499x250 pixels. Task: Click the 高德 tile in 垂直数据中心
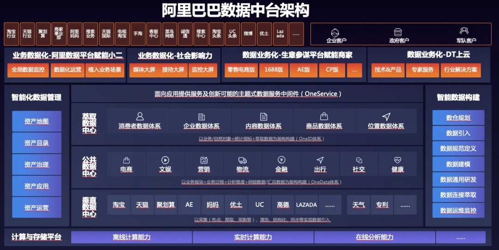pos(283,204)
